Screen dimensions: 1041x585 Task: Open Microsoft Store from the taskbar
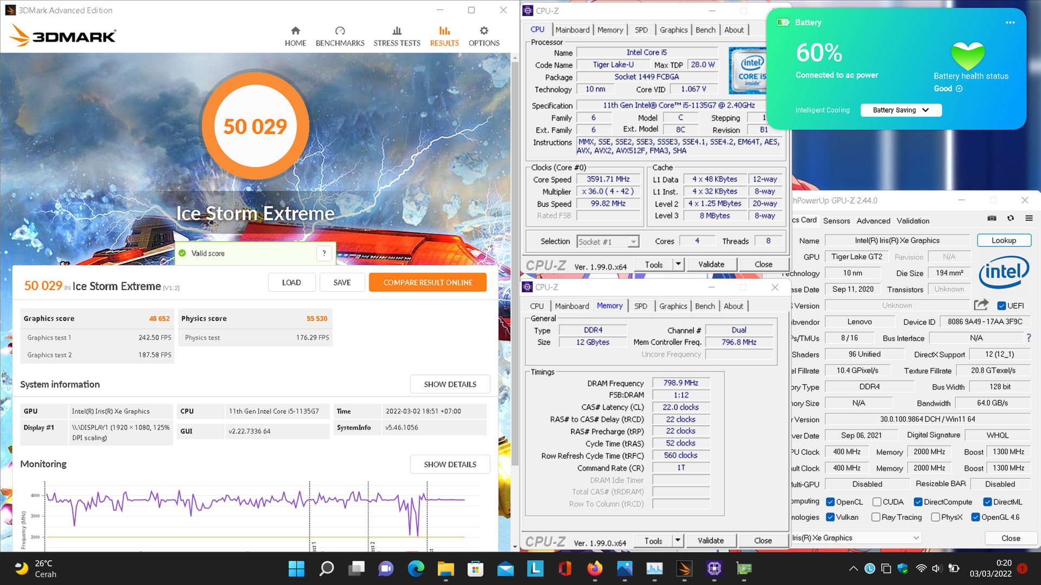point(475,568)
